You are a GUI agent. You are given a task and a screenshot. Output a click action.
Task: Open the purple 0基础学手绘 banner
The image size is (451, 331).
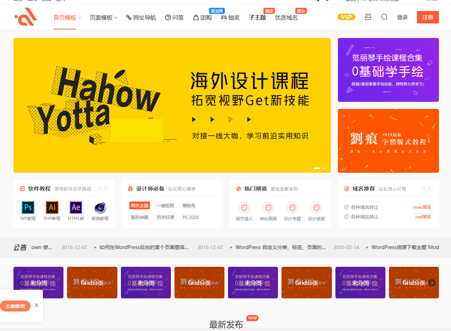pos(388,70)
